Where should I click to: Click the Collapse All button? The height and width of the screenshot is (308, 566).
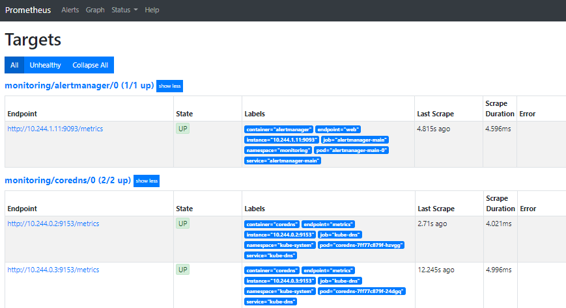point(91,65)
